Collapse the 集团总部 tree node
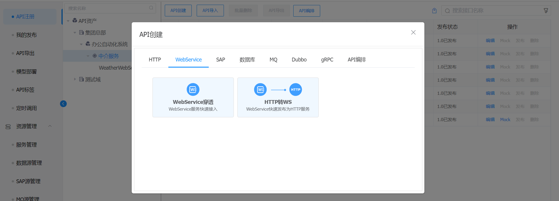Image resolution: width=559 pixels, height=201 pixels. click(75, 33)
